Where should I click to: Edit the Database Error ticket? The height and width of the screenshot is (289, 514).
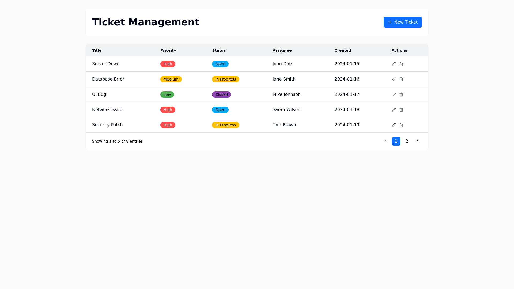pos(394,79)
